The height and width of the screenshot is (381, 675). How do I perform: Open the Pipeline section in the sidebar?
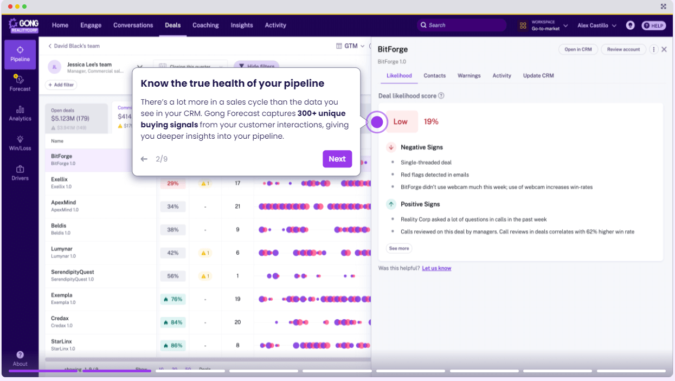point(20,55)
